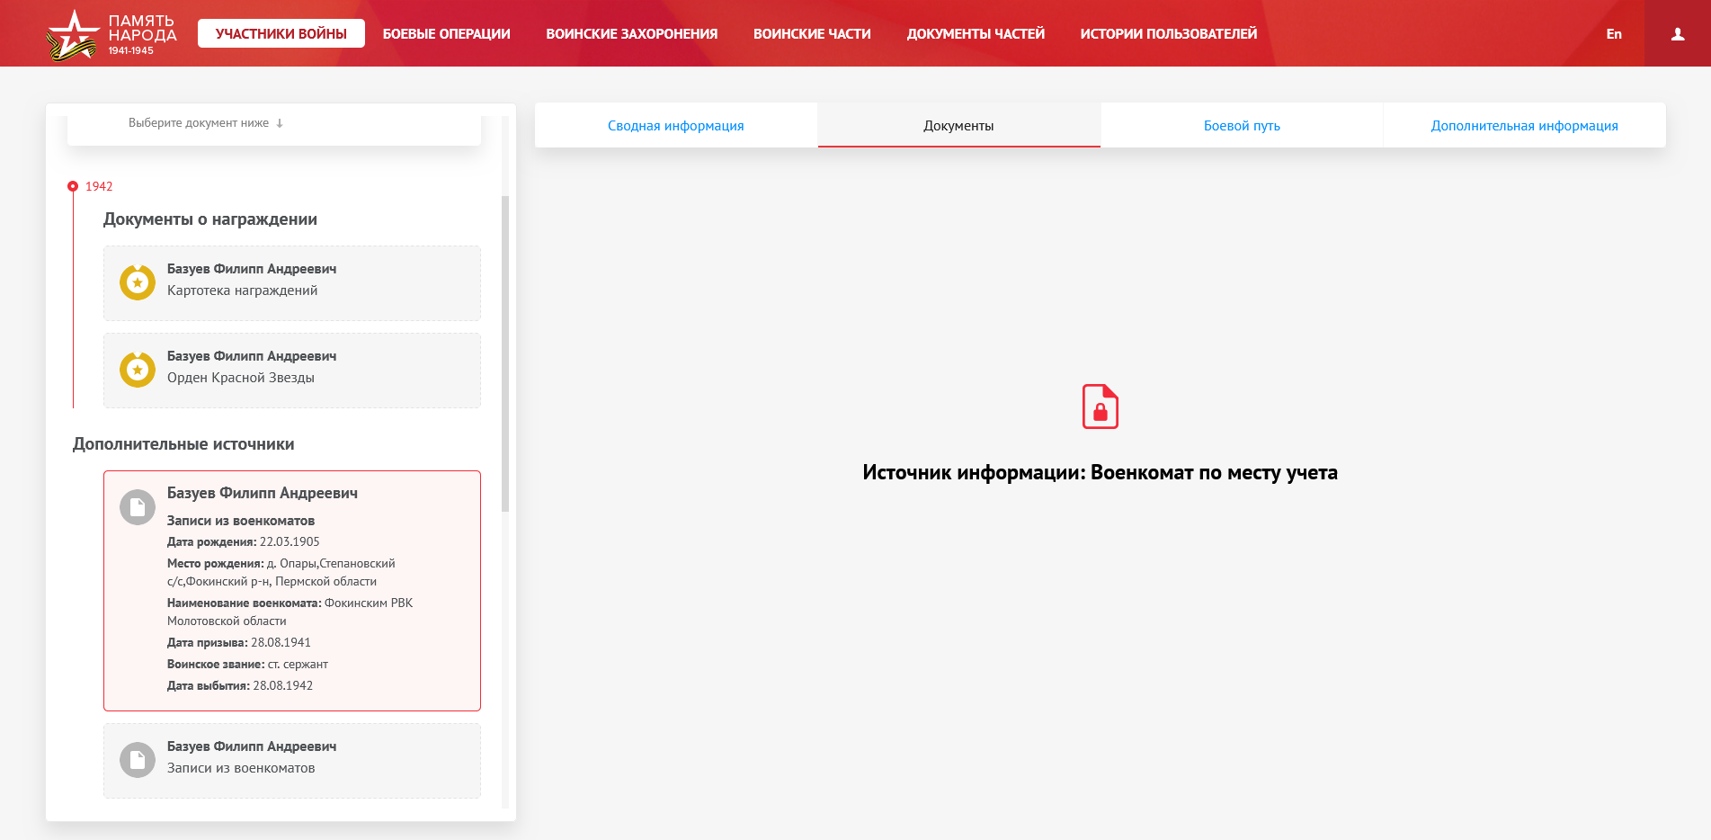This screenshot has width=1711, height=840.
Task: Navigate to Документы частей
Action: [976, 33]
